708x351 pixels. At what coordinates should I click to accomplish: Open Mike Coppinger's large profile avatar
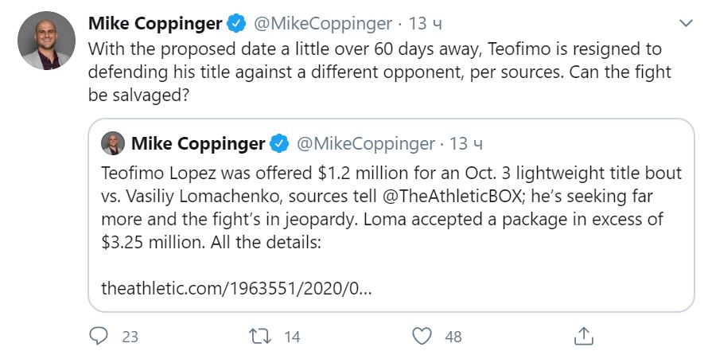click(45, 40)
